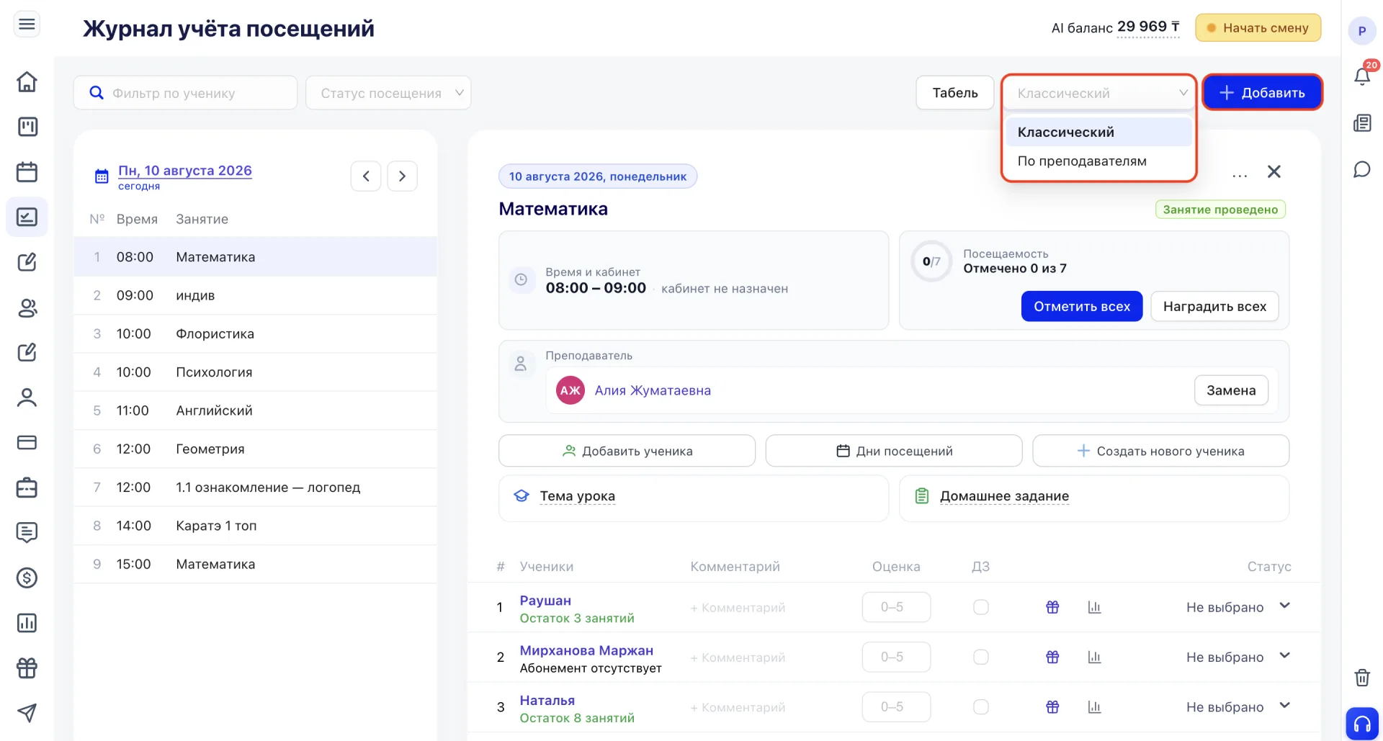
Task: Open the Классический view dropdown
Action: (x=1099, y=93)
